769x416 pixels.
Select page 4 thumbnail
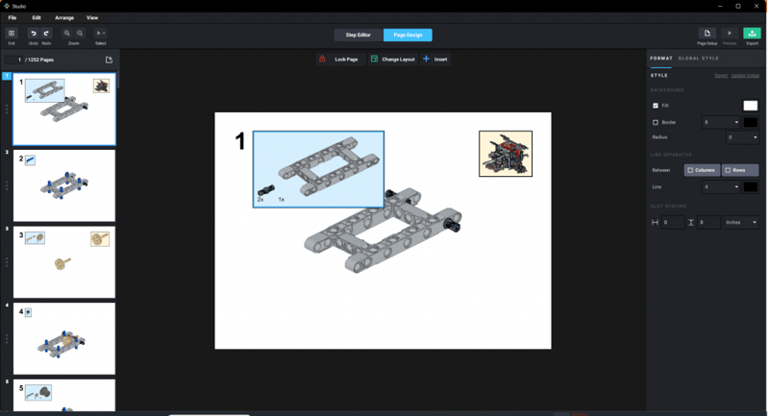click(x=64, y=338)
